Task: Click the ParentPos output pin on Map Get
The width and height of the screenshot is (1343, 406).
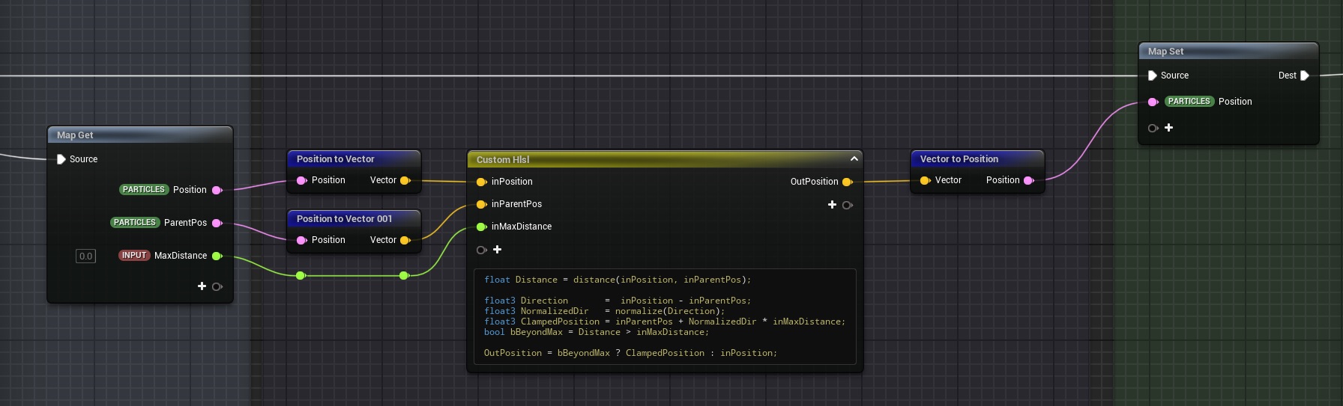Action: [x=217, y=223]
